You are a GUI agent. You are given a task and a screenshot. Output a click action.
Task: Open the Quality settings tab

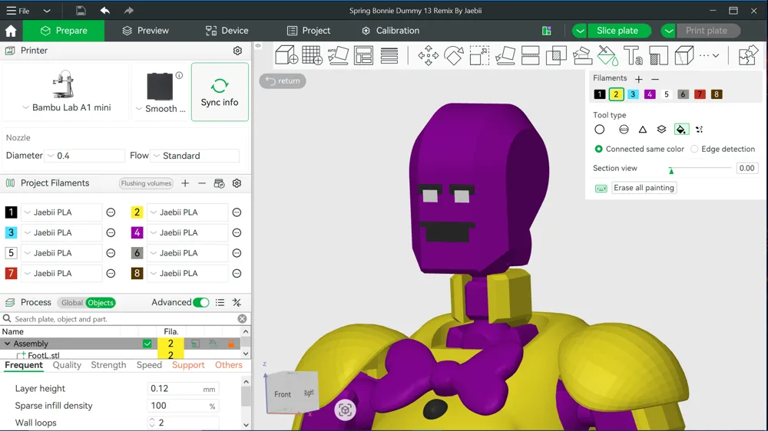67,365
